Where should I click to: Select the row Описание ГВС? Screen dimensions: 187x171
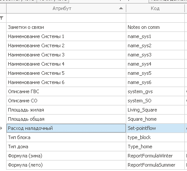[66, 91]
